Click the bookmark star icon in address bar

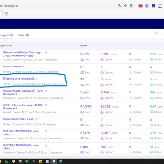tap(126, 6)
